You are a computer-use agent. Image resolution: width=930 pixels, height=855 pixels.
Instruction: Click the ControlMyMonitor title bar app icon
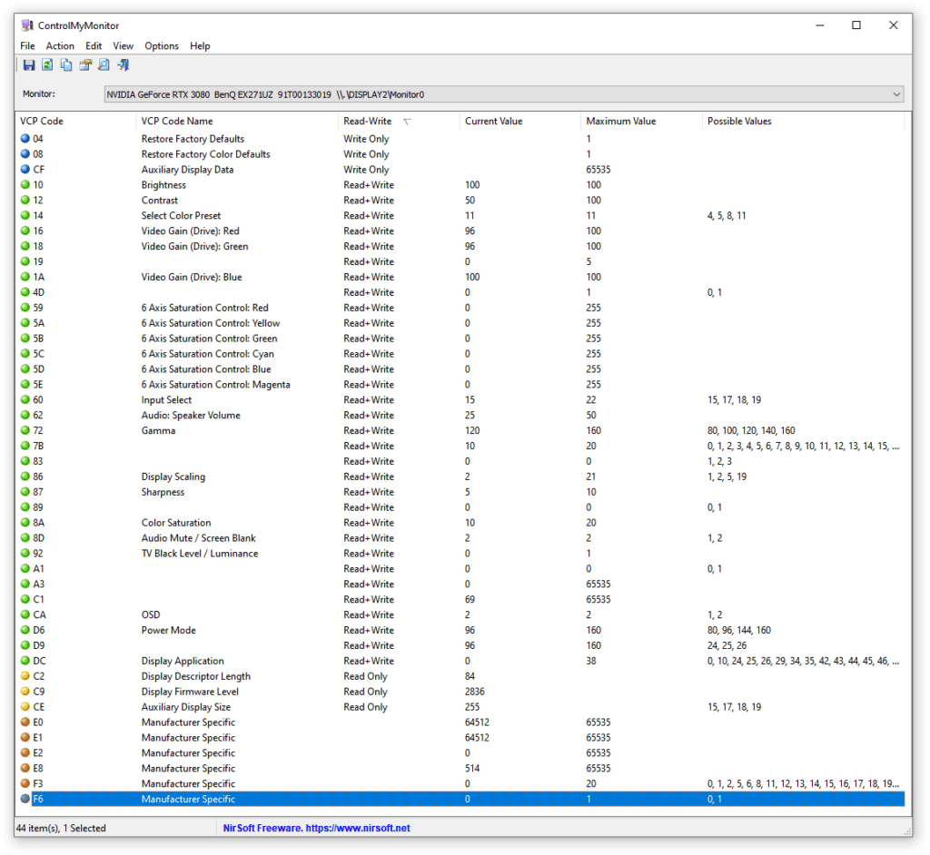(26, 25)
